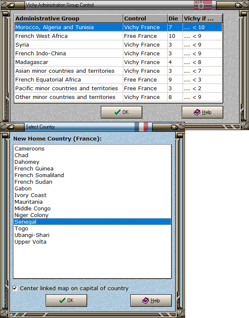Click the collapse arrow icon in Select Country title bar
The height and width of the screenshot is (318, 249).
pyautogui.click(x=11, y=127)
